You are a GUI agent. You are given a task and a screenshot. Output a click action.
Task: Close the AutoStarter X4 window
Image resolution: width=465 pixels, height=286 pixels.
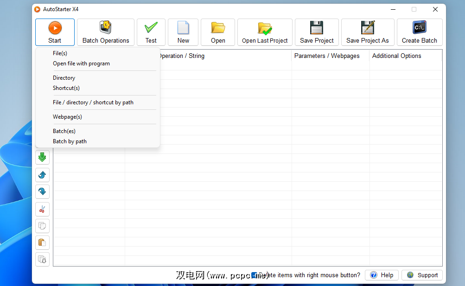435,9
